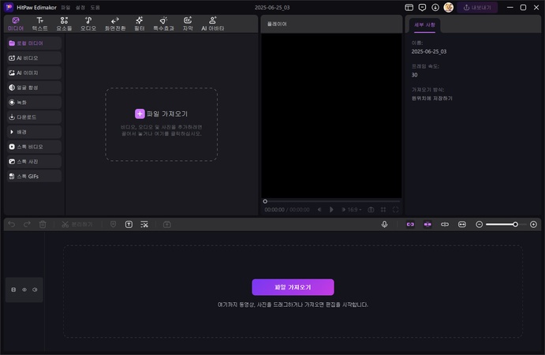Open the 필터 (Filter) panel
The height and width of the screenshot is (355, 545).
click(139, 24)
